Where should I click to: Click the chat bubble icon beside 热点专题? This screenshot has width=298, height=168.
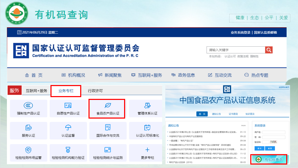pos(246,75)
